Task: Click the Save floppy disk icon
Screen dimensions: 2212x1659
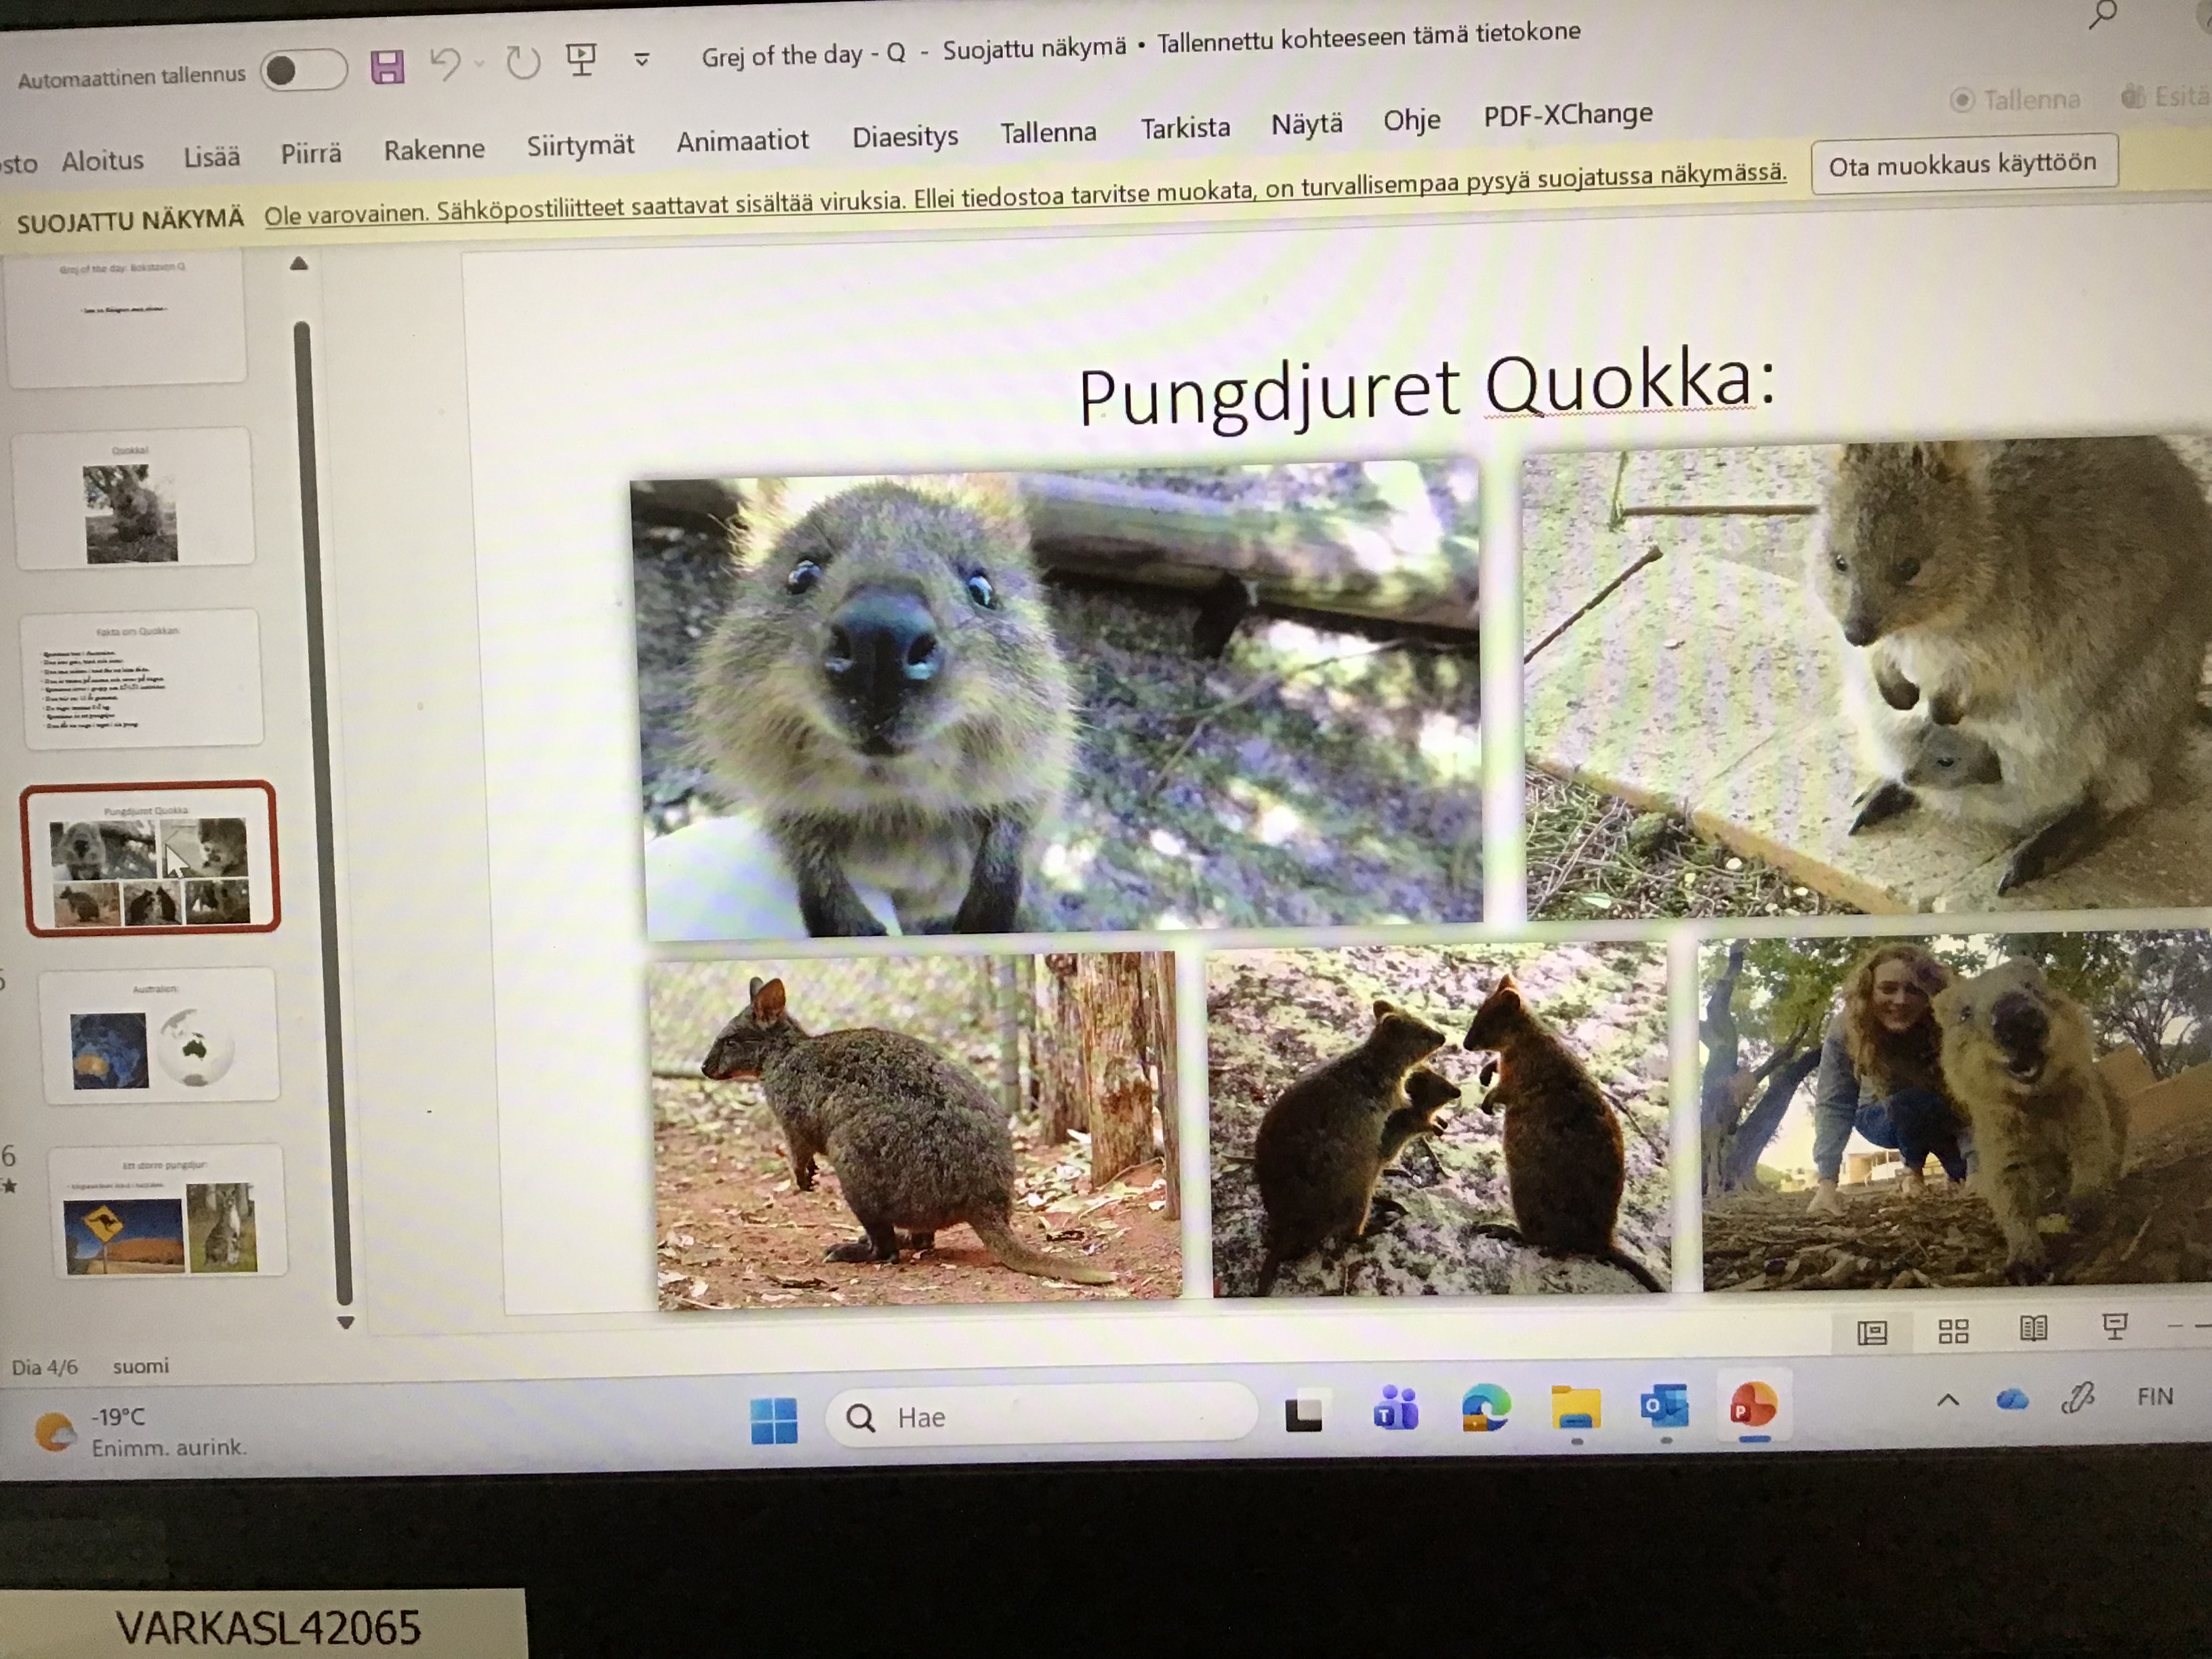Action: [x=387, y=67]
